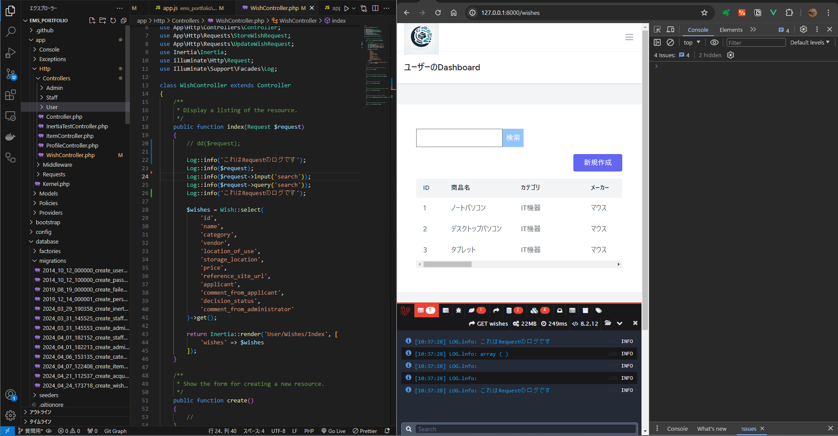Collapse the migrations folder
Viewport: 838px width, 436px height.
(x=52, y=261)
